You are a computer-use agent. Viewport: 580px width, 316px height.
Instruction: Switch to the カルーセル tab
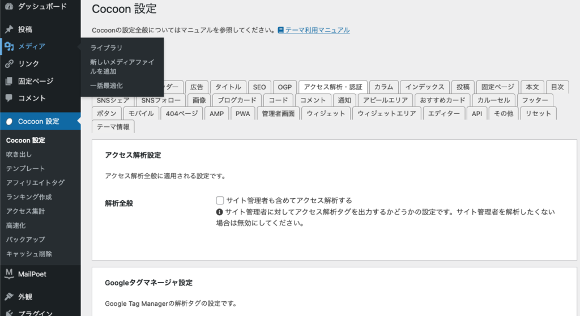pyautogui.click(x=493, y=100)
